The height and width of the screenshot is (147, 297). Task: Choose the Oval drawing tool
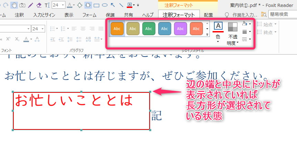pyautogui.click(x=105, y=5)
